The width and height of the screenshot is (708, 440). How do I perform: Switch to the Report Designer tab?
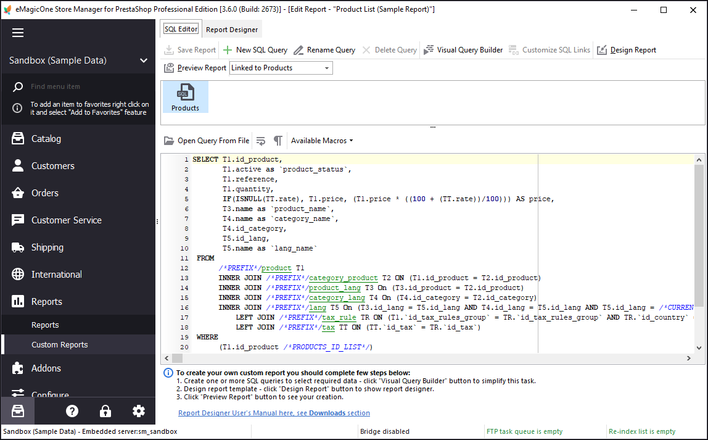(232, 30)
